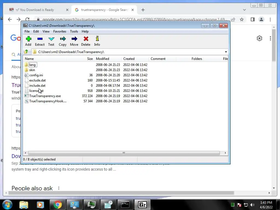This screenshot has height=210, width=280.
Task: Sort by the Name column header
Action: [x=45, y=59]
